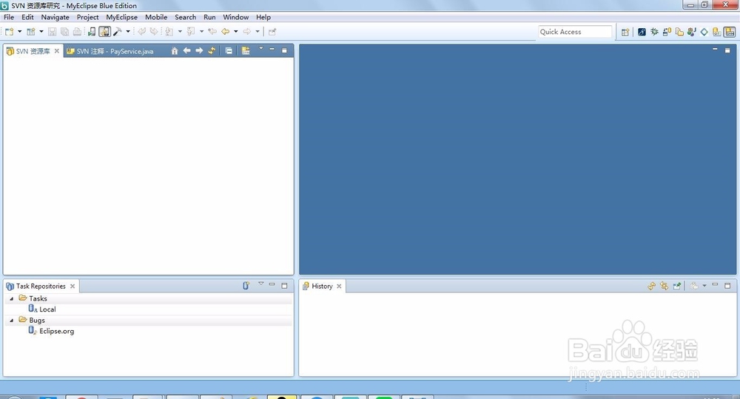Open the Task Repositories view menu triangle

tap(261, 284)
